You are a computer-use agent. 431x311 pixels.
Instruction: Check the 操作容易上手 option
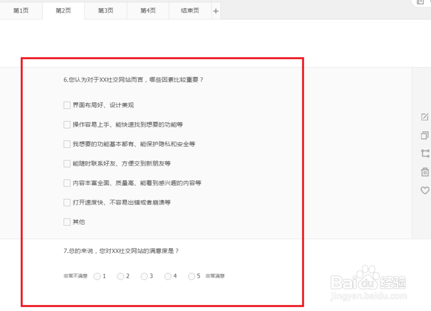67,124
